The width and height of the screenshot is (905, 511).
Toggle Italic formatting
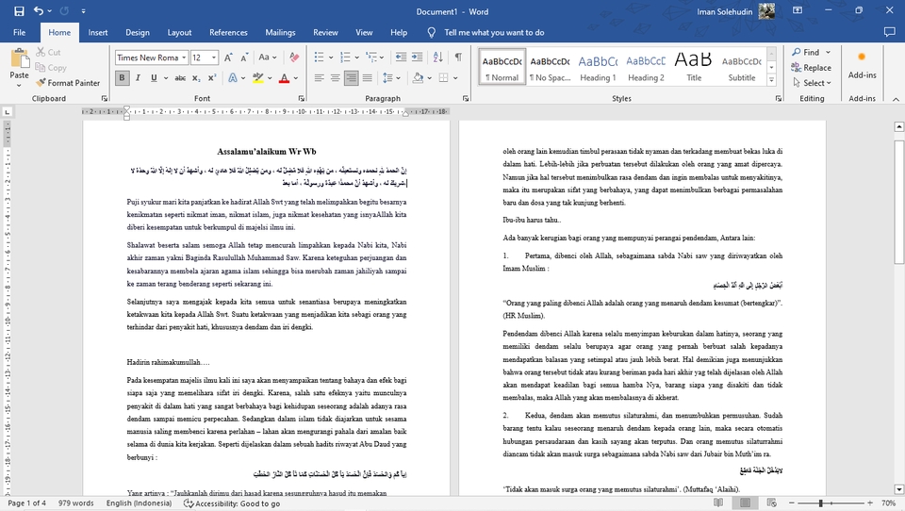click(138, 78)
